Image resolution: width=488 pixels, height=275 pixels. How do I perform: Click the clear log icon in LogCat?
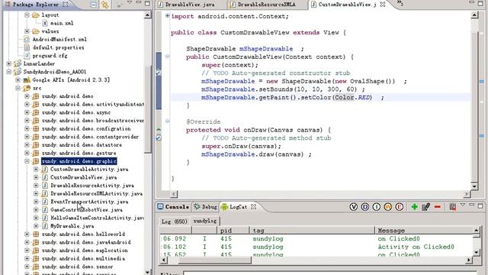[453, 207]
